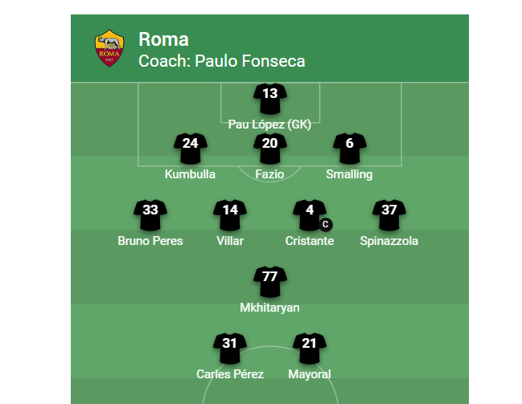Click Smalling's number 6 shirt
This screenshot has width=522, height=404.
pyautogui.click(x=350, y=149)
